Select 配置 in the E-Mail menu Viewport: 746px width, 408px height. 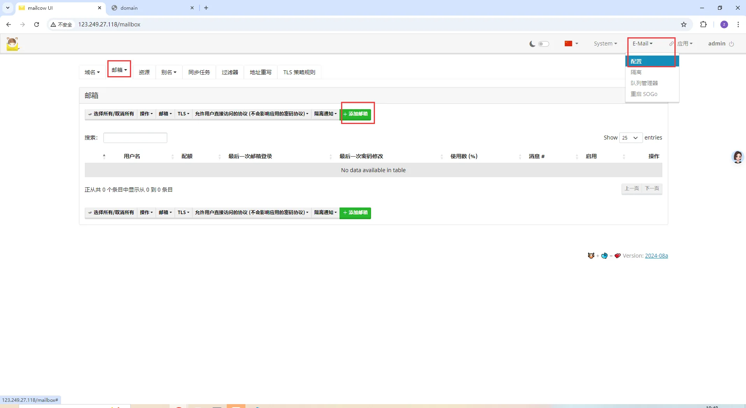(x=652, y=61)
